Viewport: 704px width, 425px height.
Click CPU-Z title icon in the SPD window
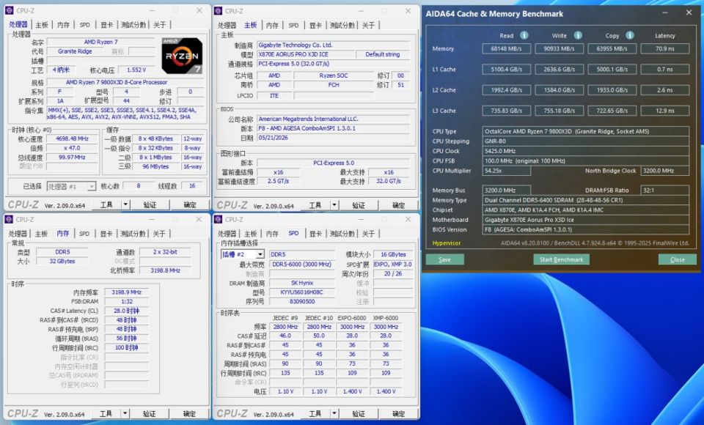pos(219,219)
